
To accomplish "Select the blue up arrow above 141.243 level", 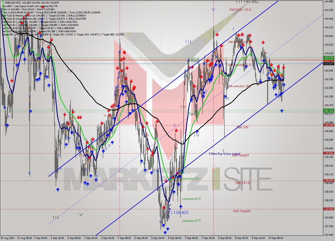I will [x=282, y=111].
